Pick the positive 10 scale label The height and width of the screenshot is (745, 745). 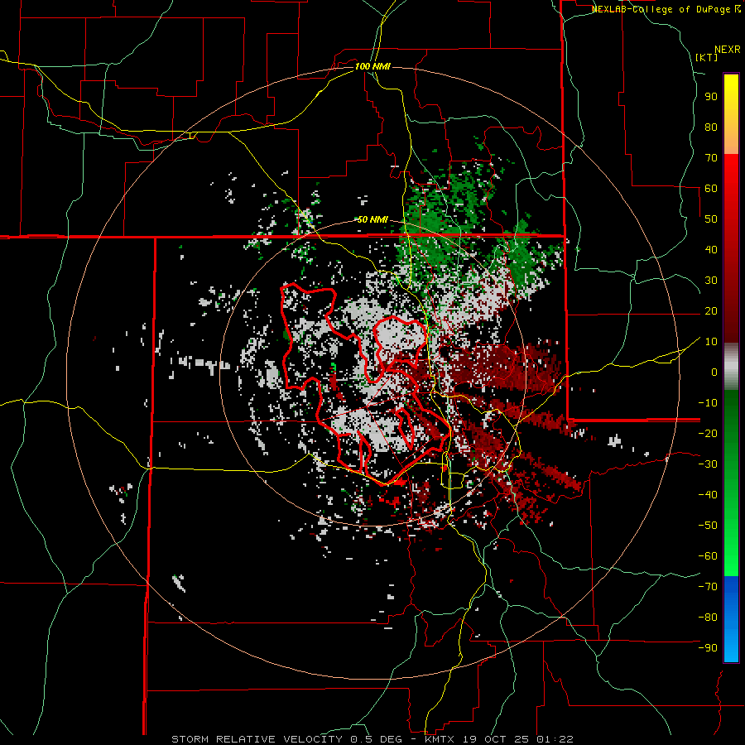tap(711, 342)
